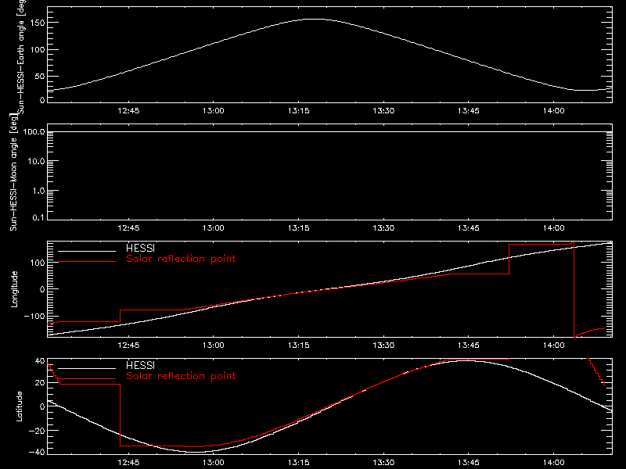Click 12:45 label below Sun-HESSI-Earth plot
Image resolution: width=626 pixels, height=469 pixels.
[x=128, y=111]
